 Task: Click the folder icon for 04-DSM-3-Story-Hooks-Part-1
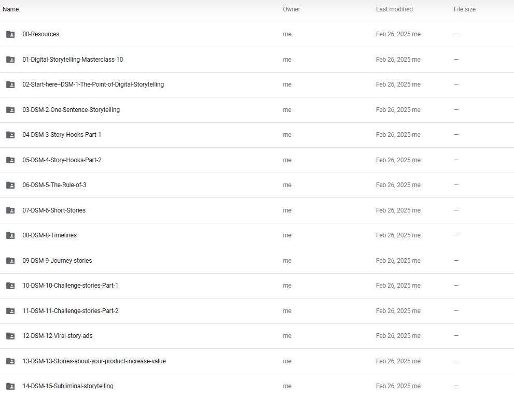(10, 135)
